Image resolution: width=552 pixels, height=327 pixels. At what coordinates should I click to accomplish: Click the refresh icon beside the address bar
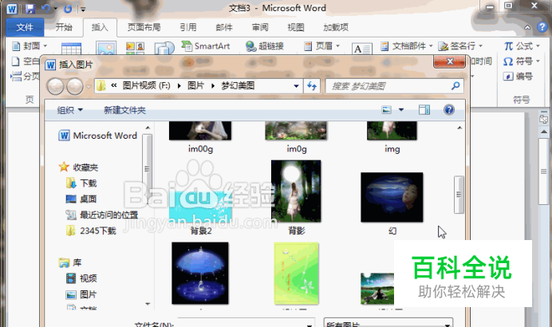pos(312,86)
